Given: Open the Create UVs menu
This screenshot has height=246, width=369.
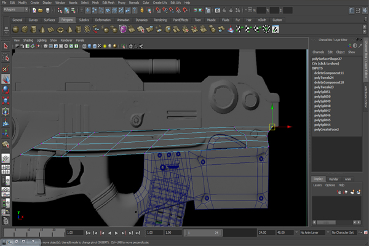Looking at the screenshot, I should [x=160, y=2].
